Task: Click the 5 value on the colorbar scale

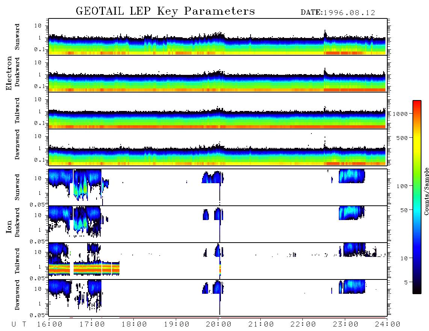Action: pyautogui.click(x=406, y=282)
